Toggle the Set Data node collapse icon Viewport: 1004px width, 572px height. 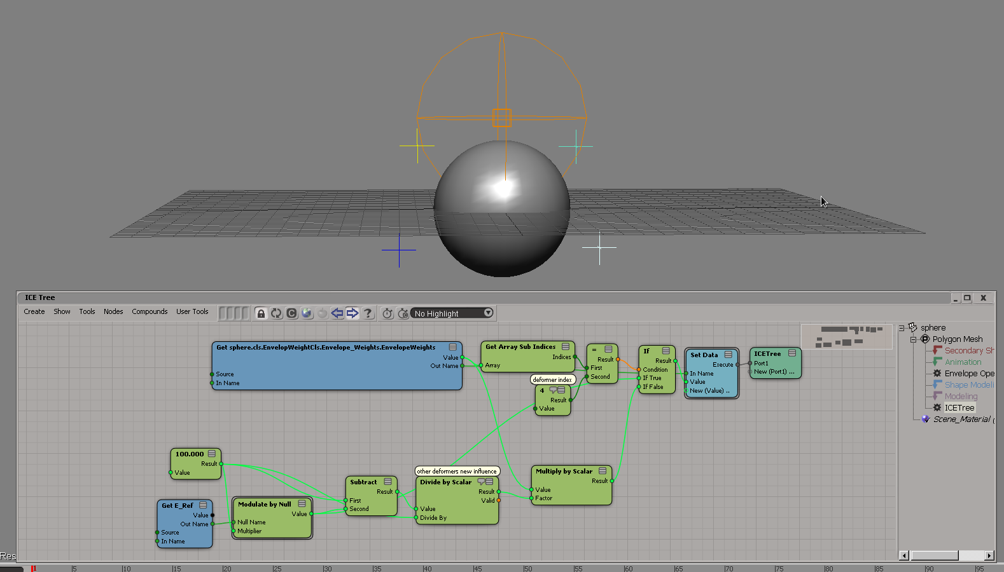point(728,355)
